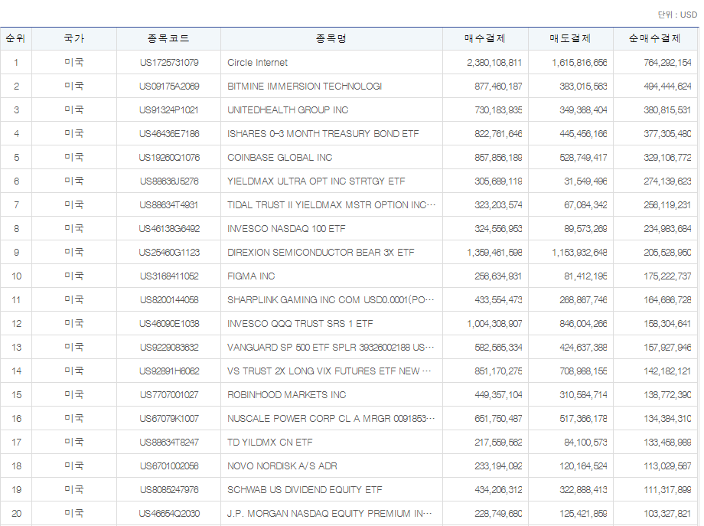Select TIDAL TRUST II YIELDMAX MSTR OPTION name
The height and width of the screenshot is (526, 704).
(331, 205)
